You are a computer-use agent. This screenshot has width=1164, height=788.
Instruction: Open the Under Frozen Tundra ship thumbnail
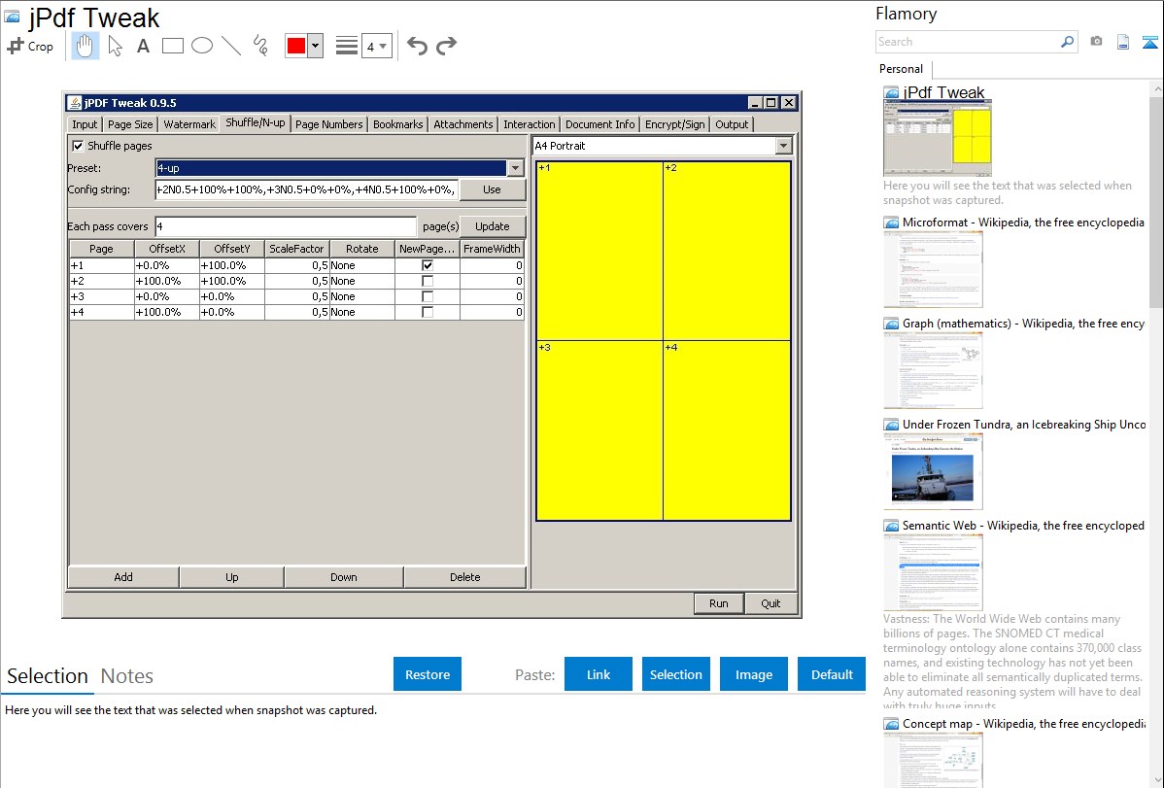click(933, 471)
